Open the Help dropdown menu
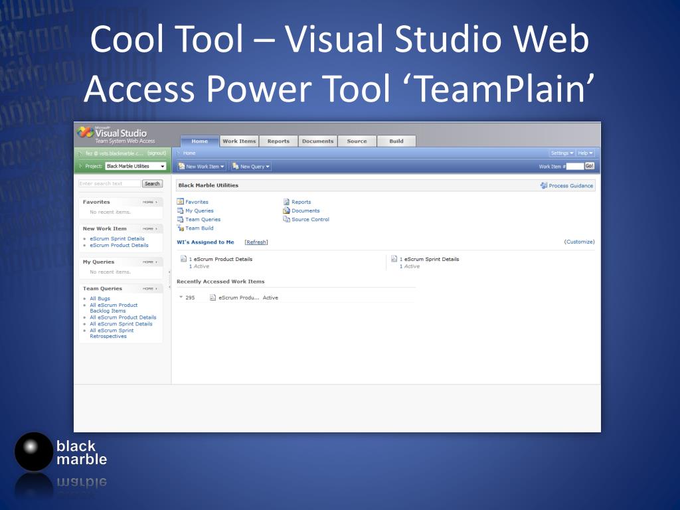 click(585, 153)
